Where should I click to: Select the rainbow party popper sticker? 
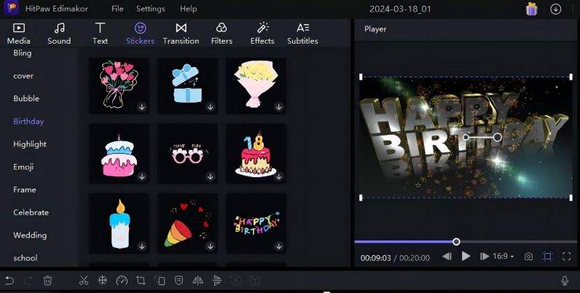(187, 223)
